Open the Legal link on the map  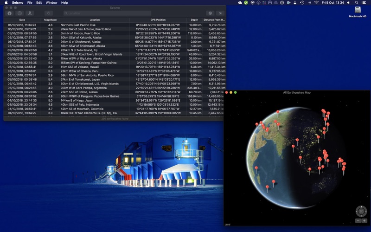tap(227, 225)
